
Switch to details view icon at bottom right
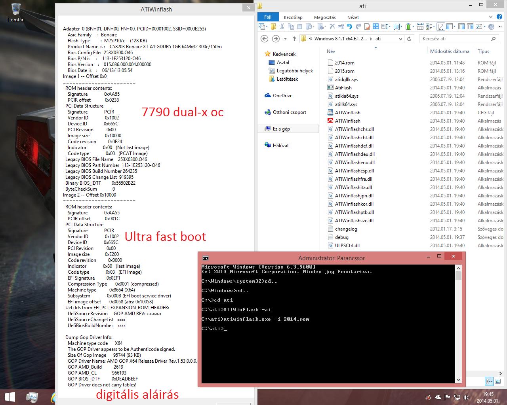(490, 382)
